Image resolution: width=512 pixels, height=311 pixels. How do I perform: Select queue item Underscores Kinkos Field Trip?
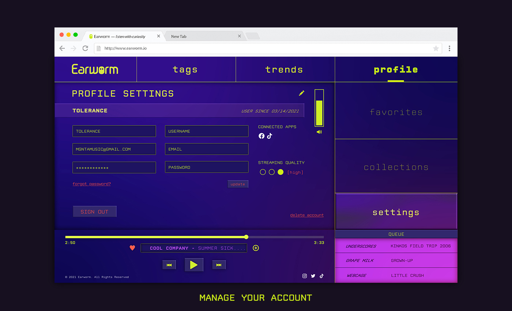396,246
